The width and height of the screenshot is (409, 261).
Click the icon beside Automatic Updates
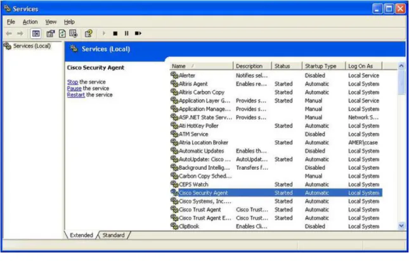pyautogui.click(x=174, y=151)
